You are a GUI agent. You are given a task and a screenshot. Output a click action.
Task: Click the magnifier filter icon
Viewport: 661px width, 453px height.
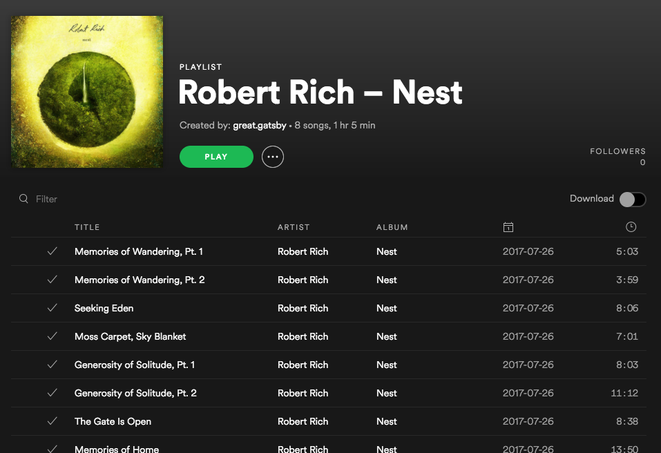point(23,198)
